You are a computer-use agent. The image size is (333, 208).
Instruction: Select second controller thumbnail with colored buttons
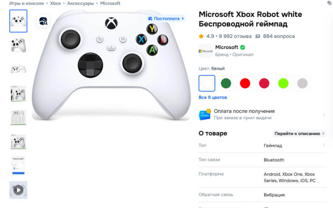(18, 45)
